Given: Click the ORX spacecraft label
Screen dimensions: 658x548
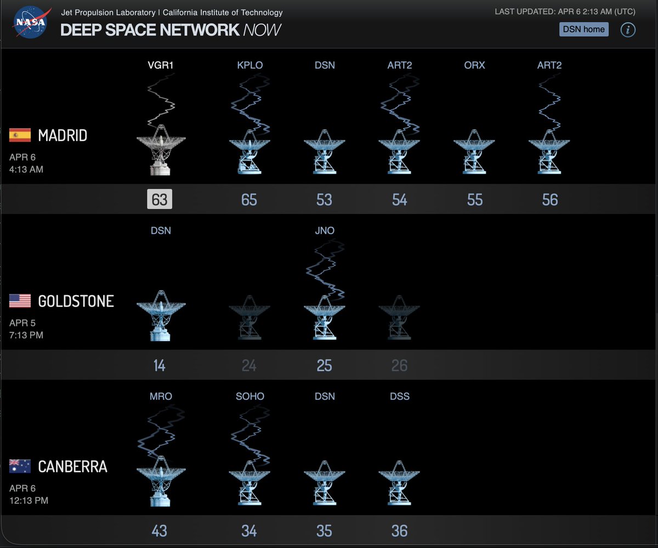Looking at the screenshot, I should tap(474, 65).
